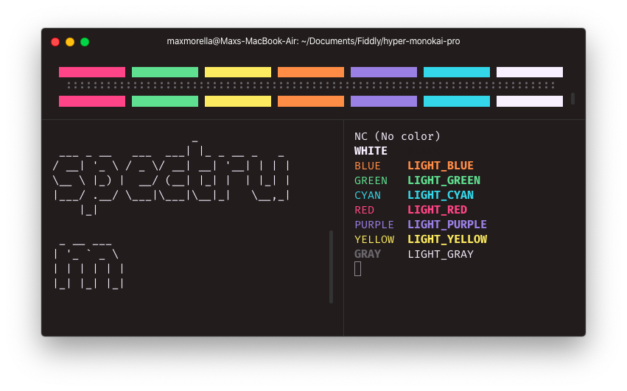
Task: Click the pink color bar in the bottom row
Action: (92, 101)
